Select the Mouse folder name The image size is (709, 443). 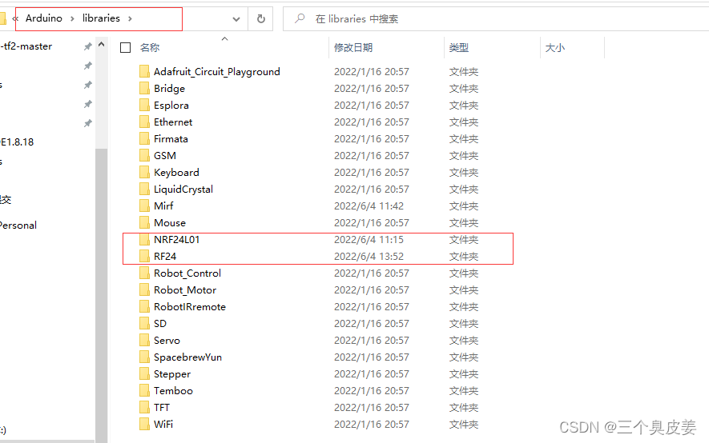[x=170, y=223]
